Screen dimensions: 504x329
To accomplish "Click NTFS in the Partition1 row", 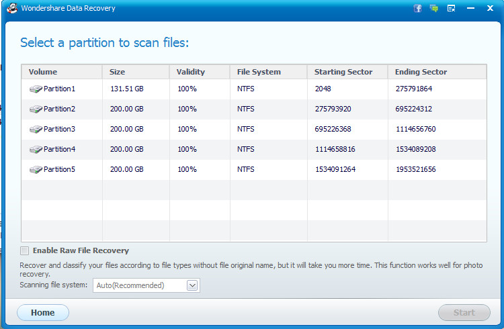I will coord(245,89).
